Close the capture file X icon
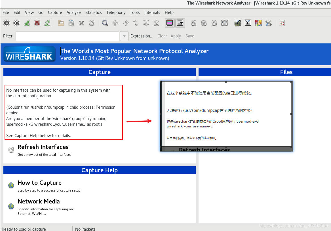This screenshot has height=231, width=331. 81,23
